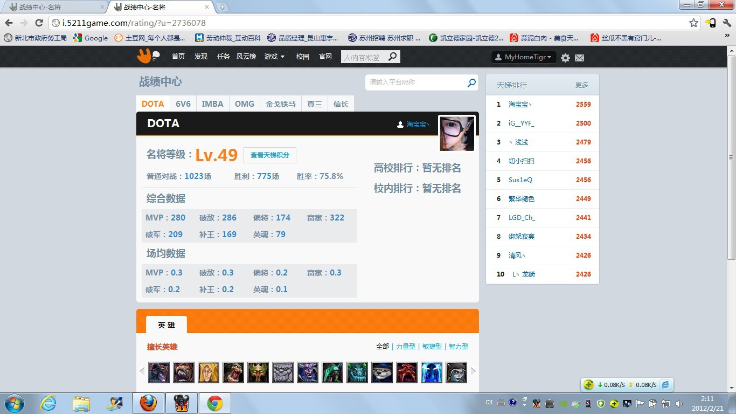Select the red demon hero portrait

coord(407,372)
